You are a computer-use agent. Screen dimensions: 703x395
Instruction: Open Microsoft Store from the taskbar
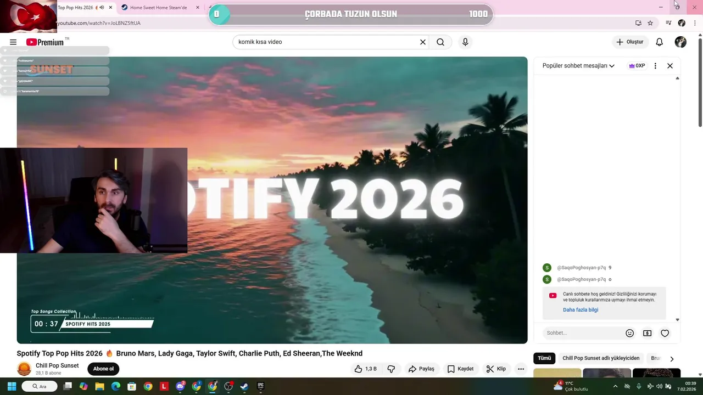(x=132, y=386)
